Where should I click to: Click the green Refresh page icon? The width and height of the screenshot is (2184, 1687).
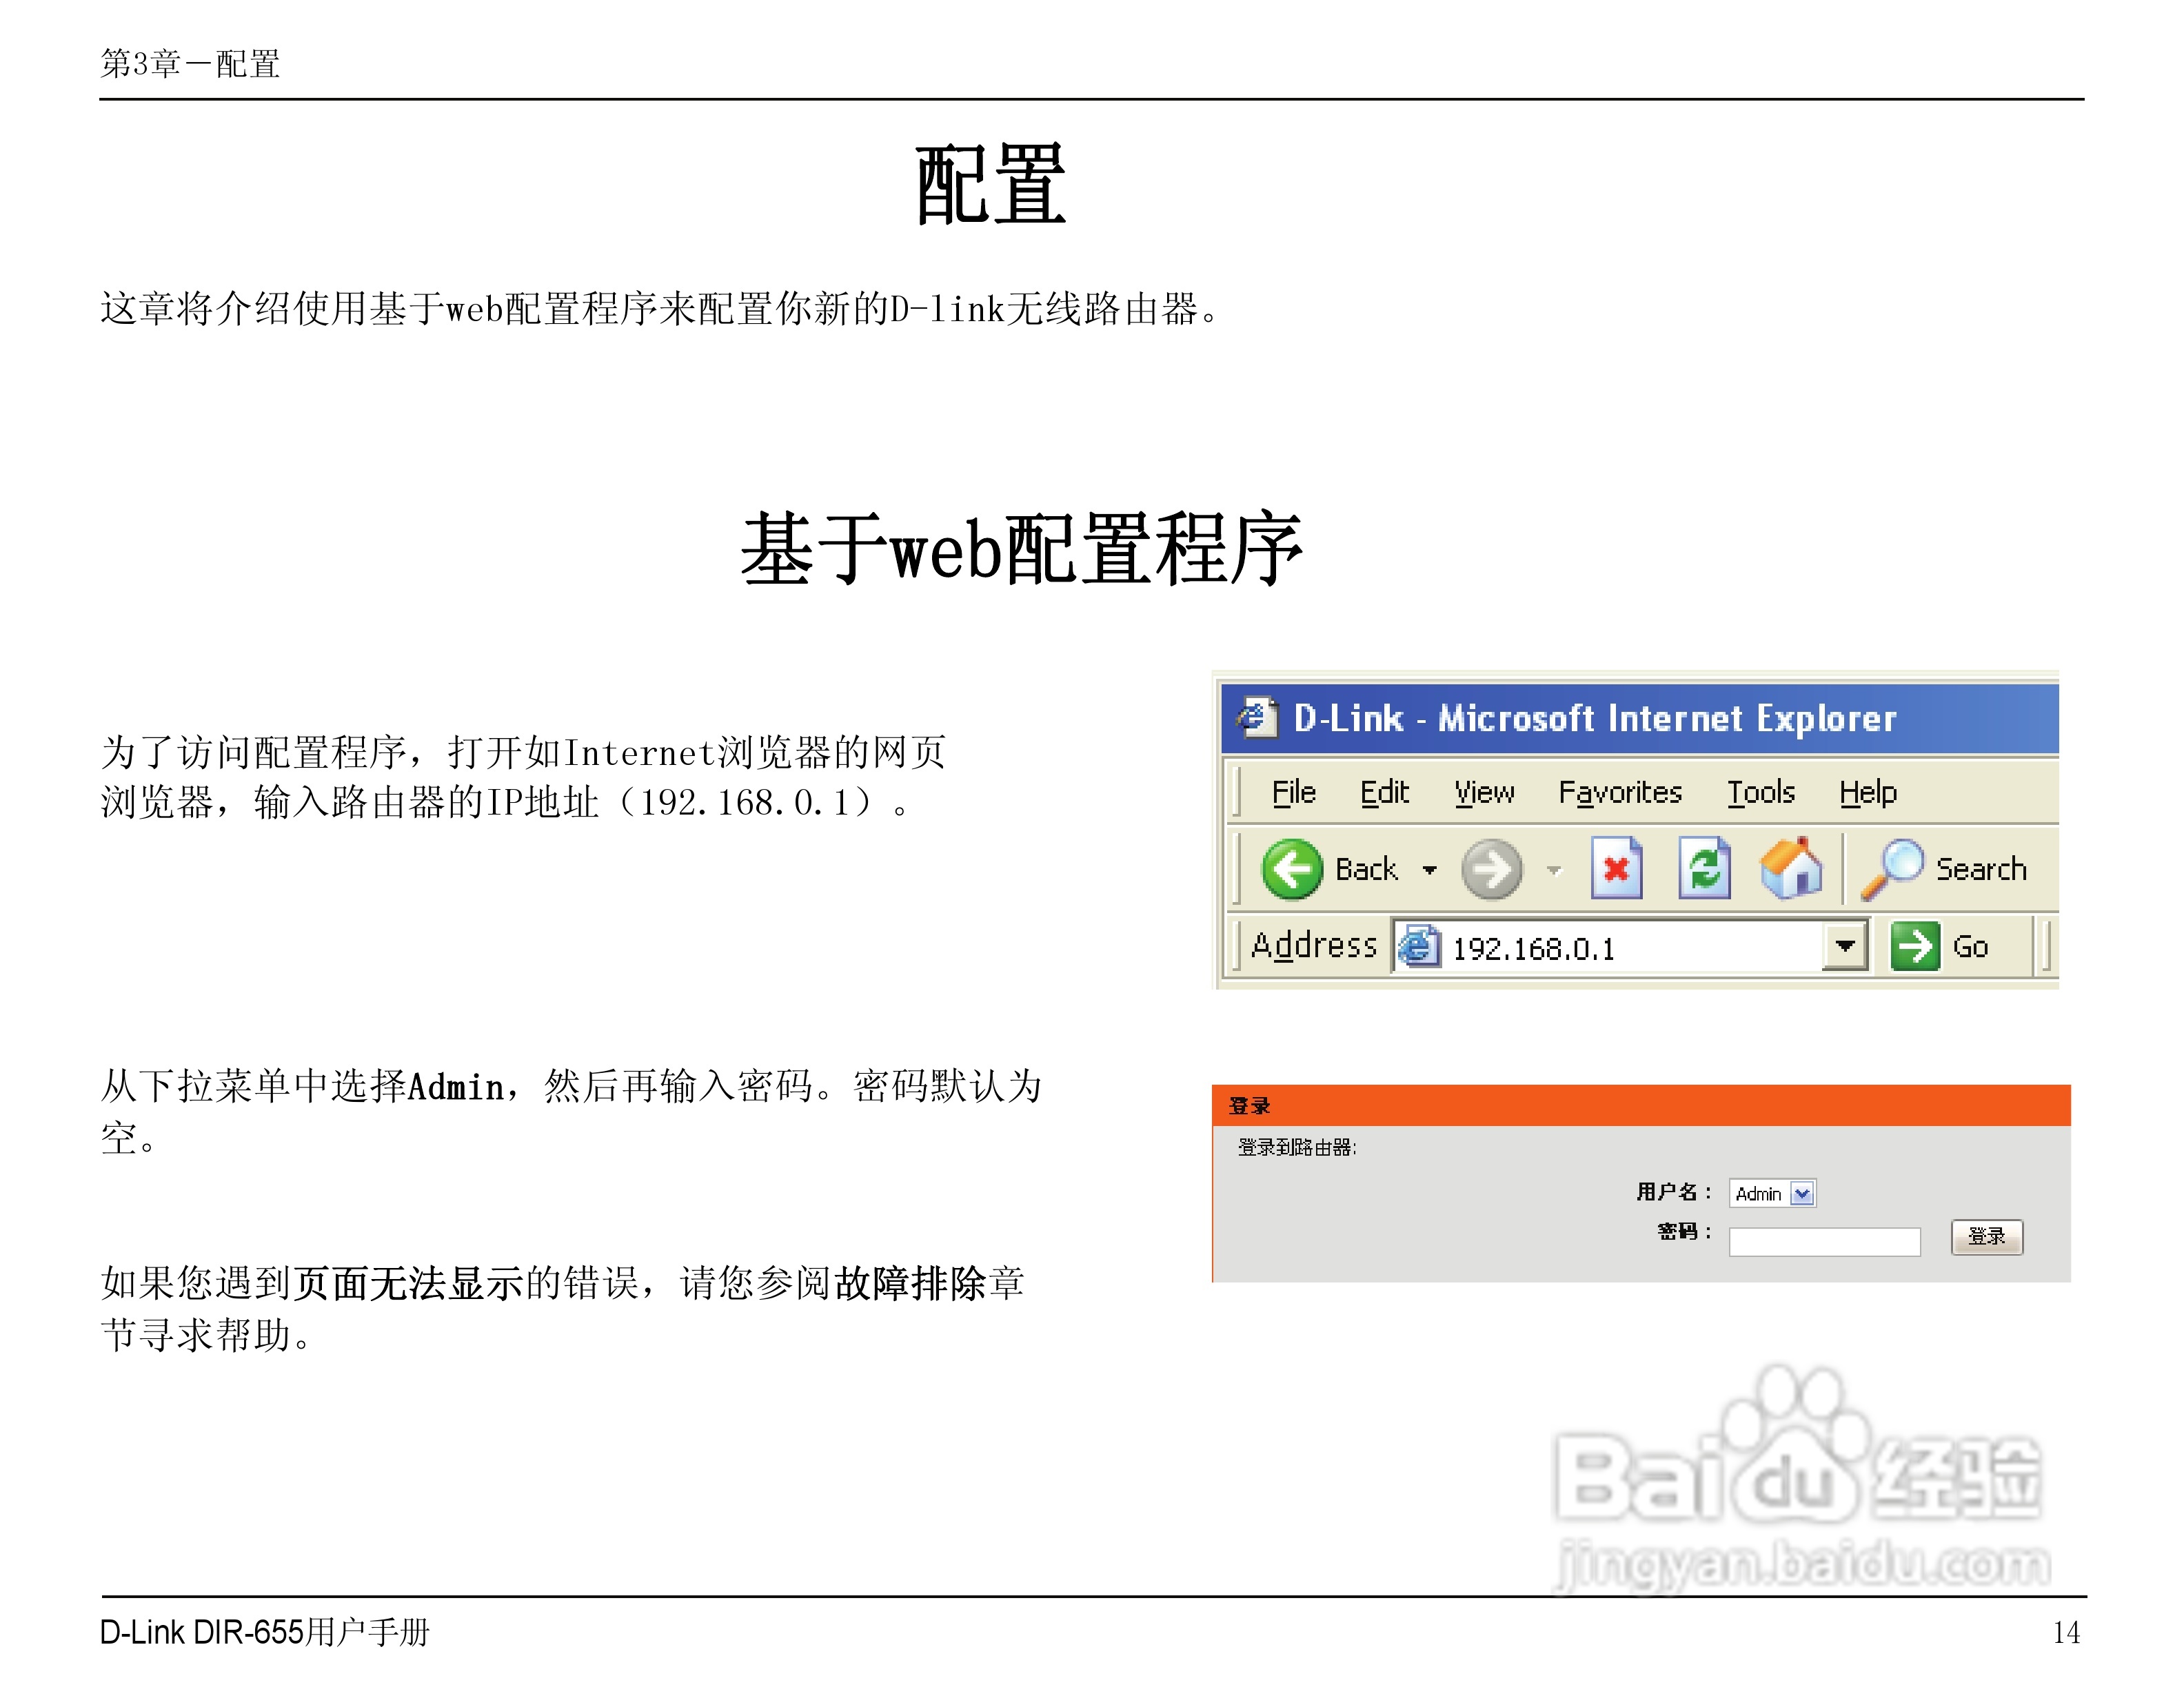[x=1704, y=868]
